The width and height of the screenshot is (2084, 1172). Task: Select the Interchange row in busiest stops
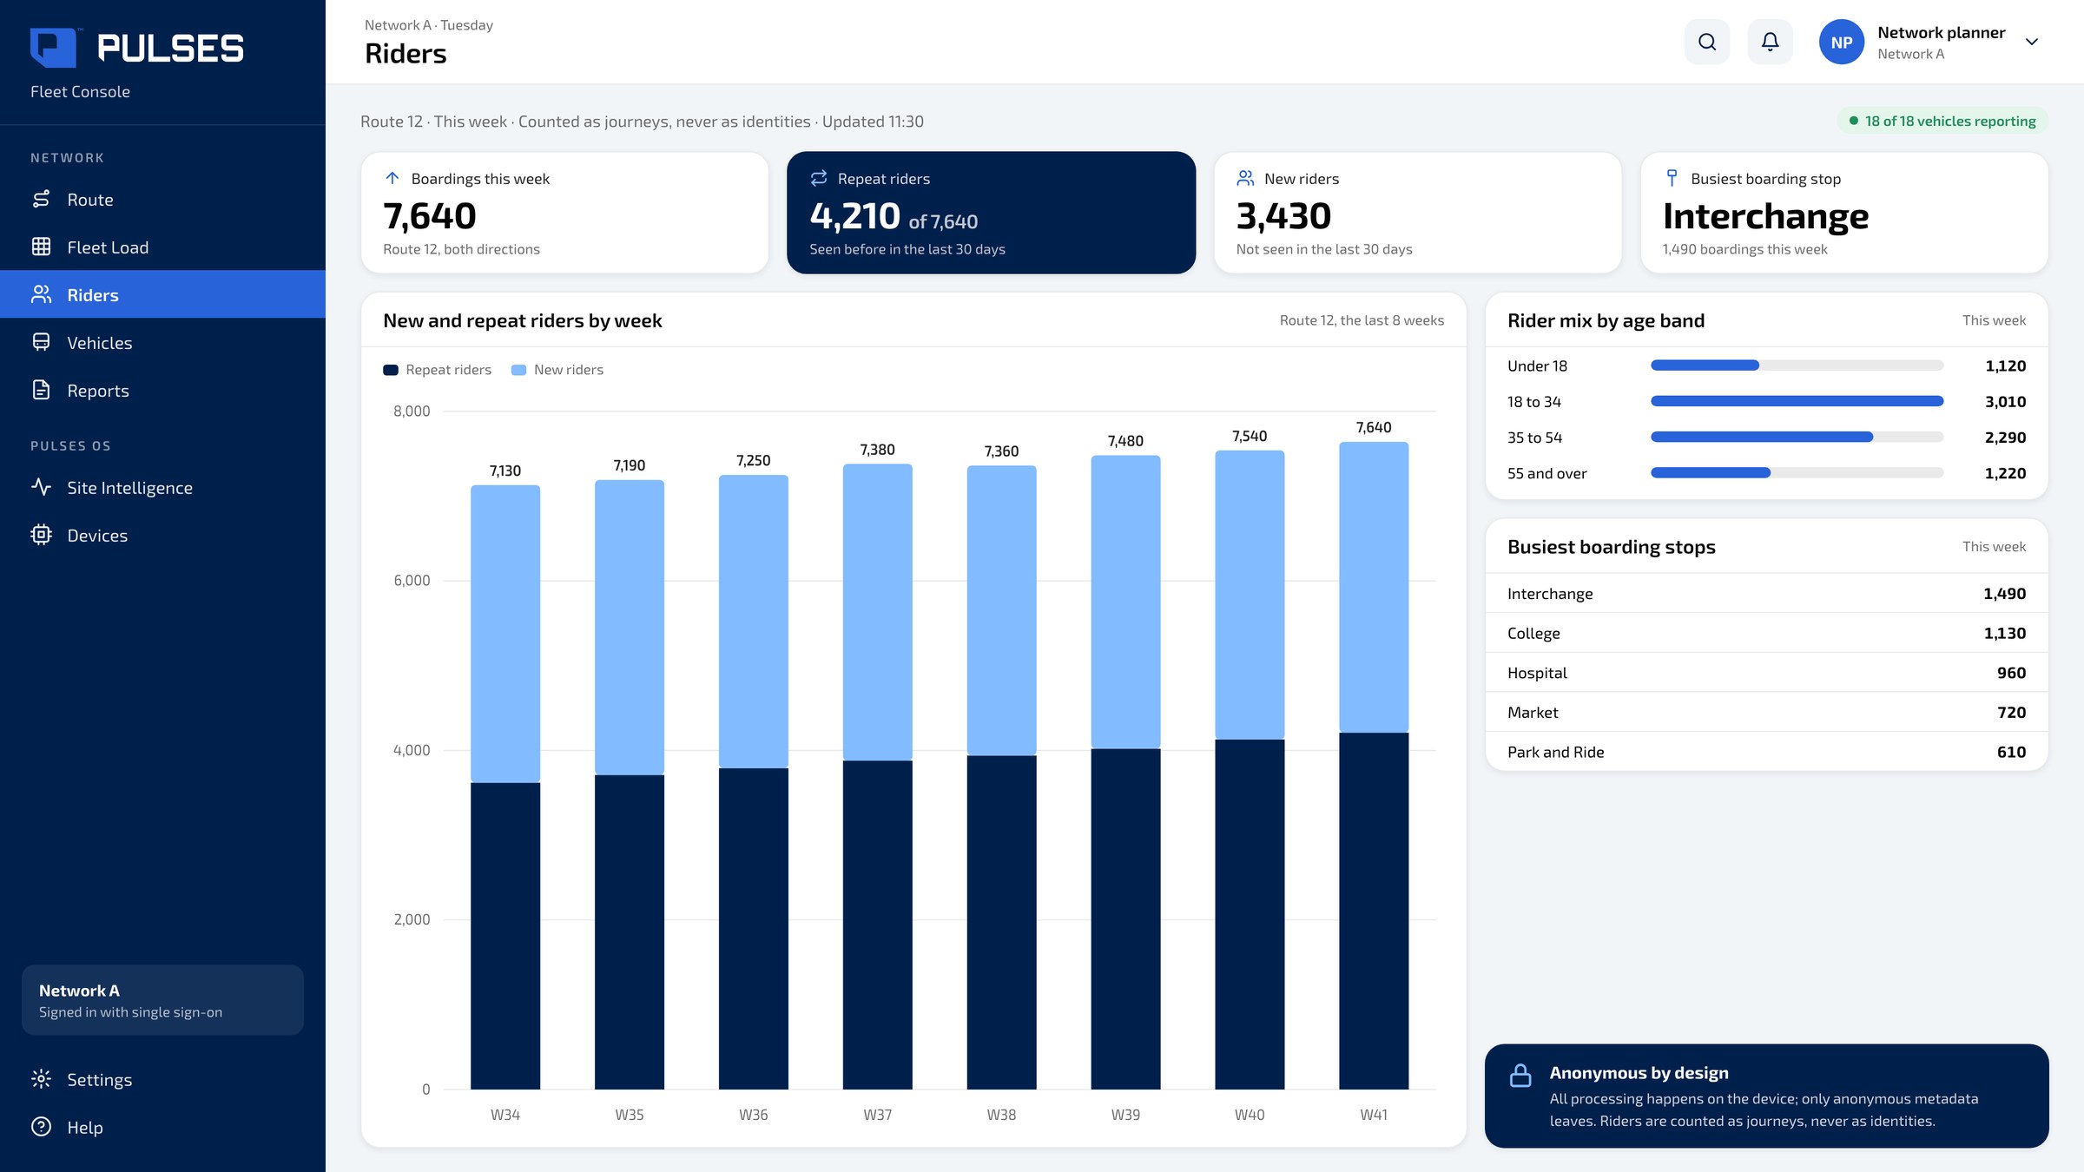[1766, 594]
